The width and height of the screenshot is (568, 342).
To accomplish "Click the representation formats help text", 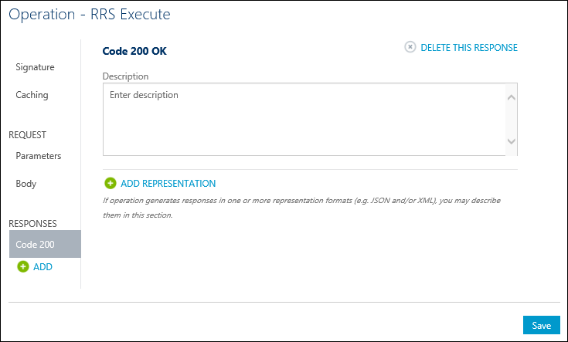I will (301, 208).
